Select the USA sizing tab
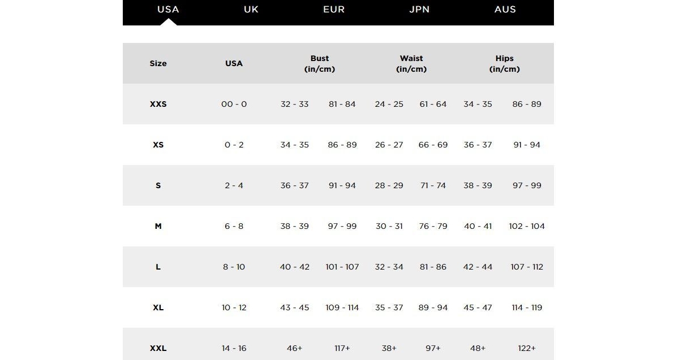The width and height of the screenshot is (679, 360). pos(168,10)
